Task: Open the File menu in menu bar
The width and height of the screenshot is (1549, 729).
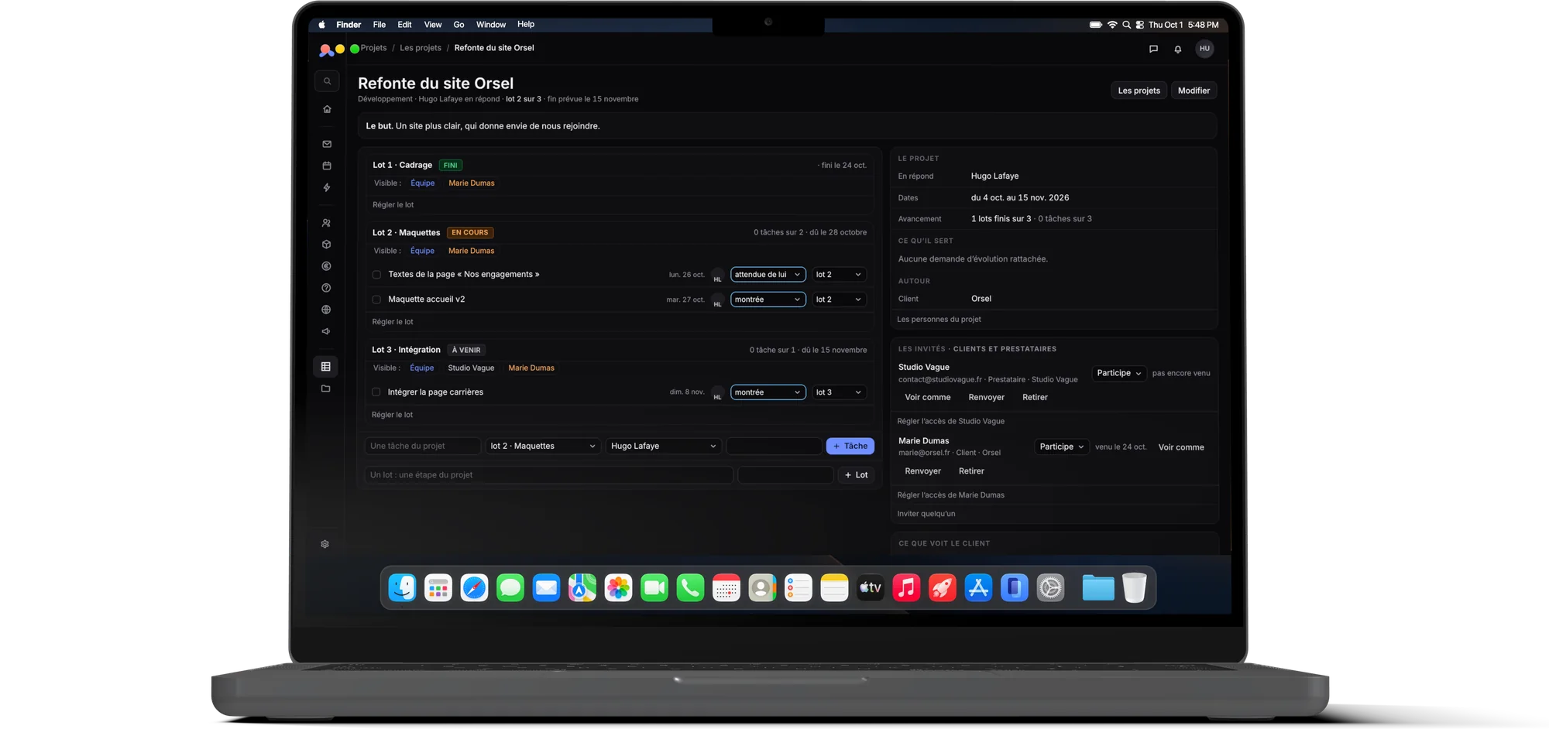Action: 380,25
